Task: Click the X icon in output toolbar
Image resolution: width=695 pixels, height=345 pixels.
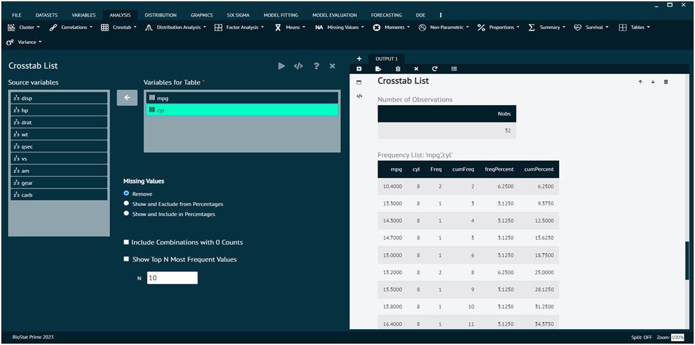Action: 416,68
